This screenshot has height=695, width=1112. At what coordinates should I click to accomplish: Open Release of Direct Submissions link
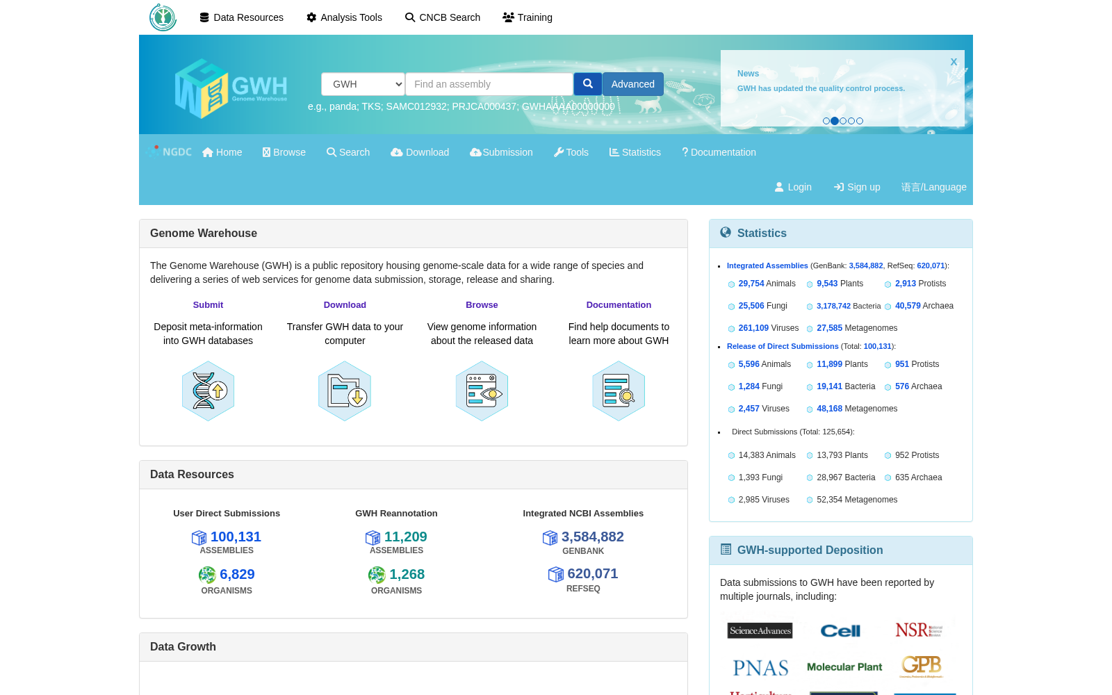(783, 346)
